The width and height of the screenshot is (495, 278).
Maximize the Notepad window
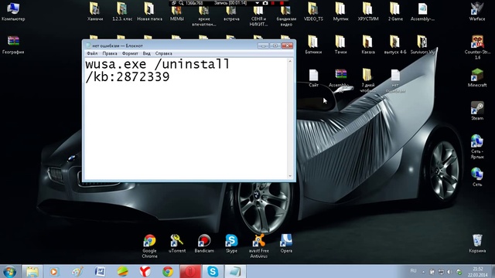(275, 46)
